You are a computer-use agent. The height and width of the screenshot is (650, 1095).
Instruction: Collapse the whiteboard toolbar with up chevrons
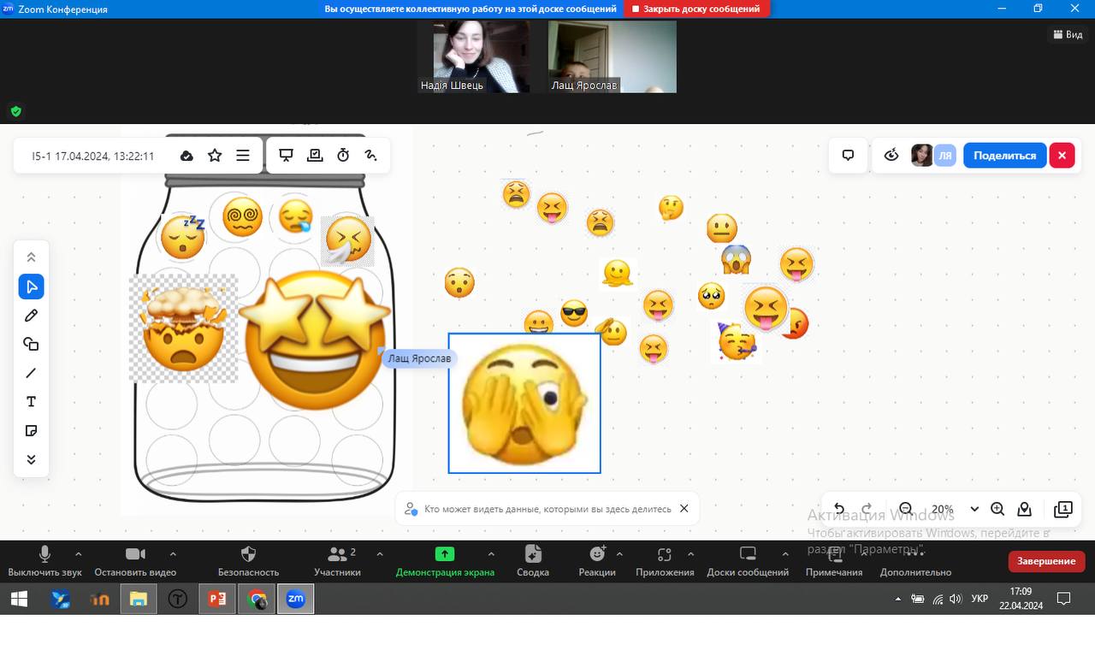pos(31,257)
